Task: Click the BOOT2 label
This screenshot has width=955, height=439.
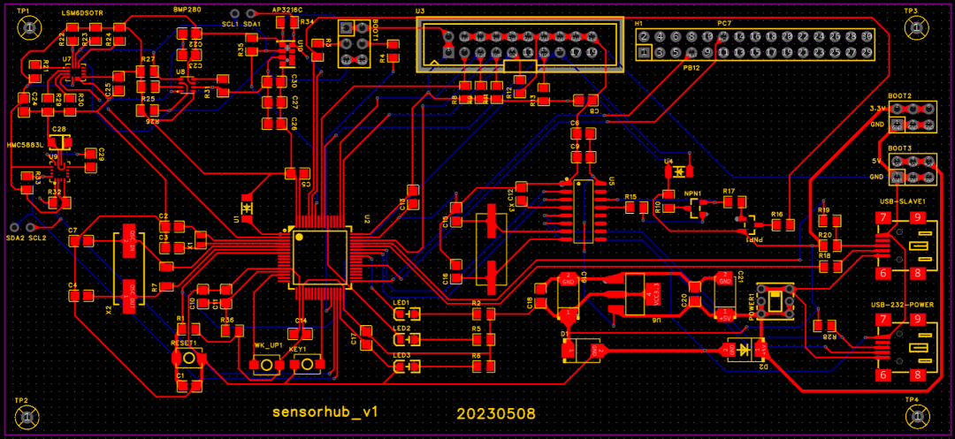Action: [x=899, y=96]
